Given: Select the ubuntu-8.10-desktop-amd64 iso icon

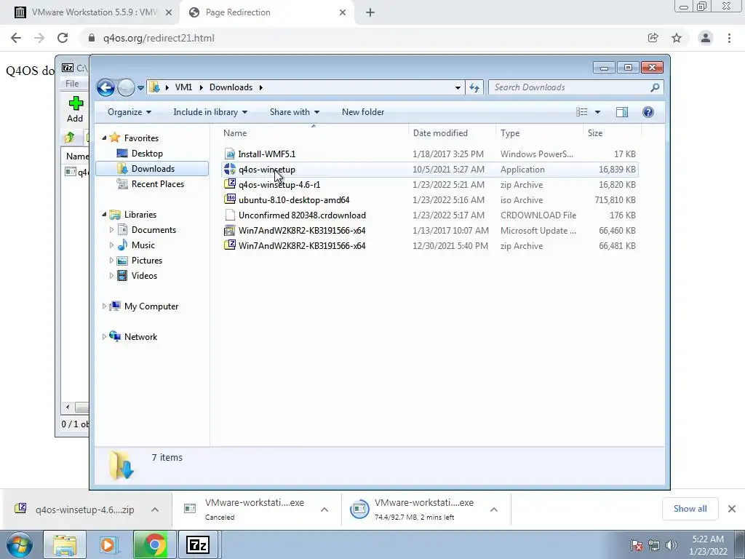Looking at the screenshot, I should [x=230, y=199].
